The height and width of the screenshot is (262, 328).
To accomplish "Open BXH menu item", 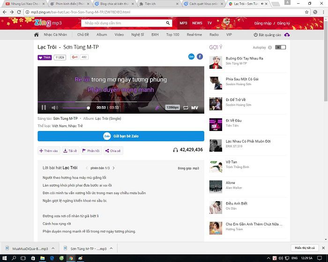I will [x=155, y=35].
